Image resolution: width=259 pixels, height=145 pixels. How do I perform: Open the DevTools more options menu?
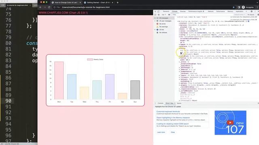click(255, 11)
